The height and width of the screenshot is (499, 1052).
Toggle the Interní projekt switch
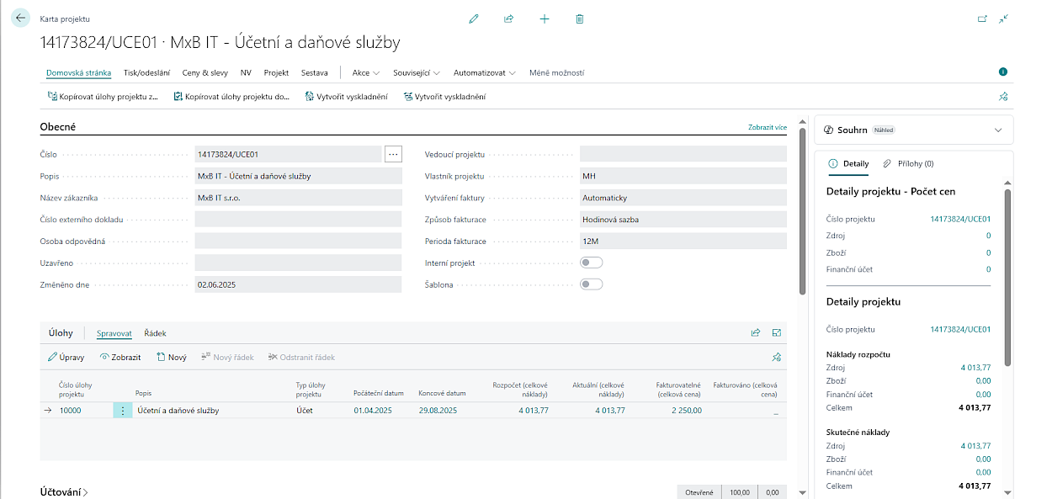(x=592, y=263)
